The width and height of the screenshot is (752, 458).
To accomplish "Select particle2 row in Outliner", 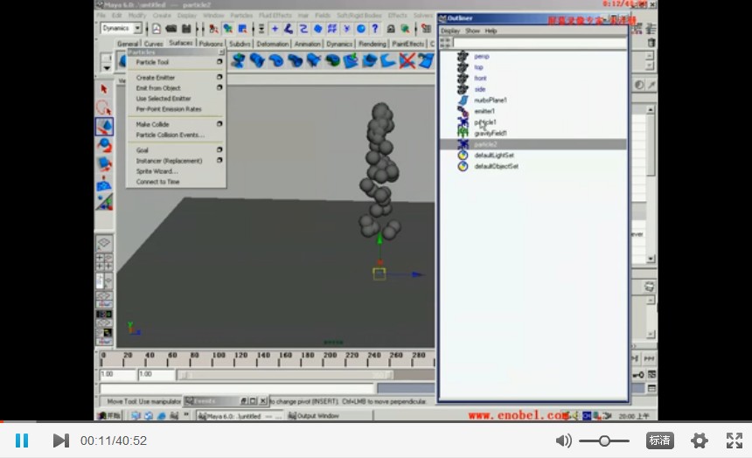I will tap(533, 144).
